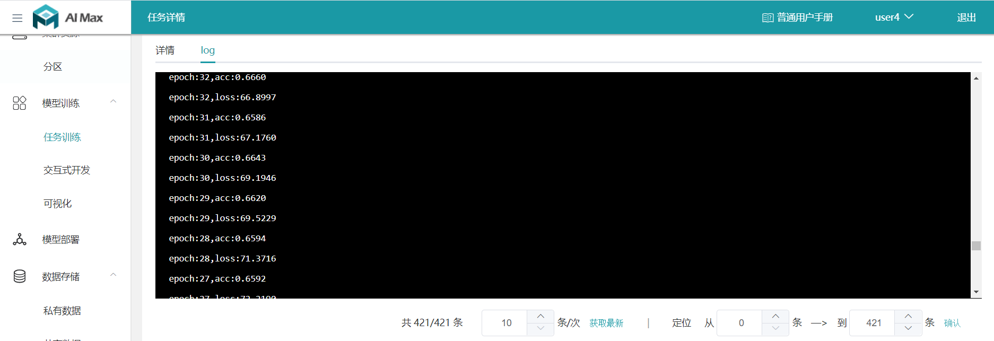Collapse the 数据存储 menu section
Image resolution: width=994 pixels, height=341 pixels.
[113, 275]
